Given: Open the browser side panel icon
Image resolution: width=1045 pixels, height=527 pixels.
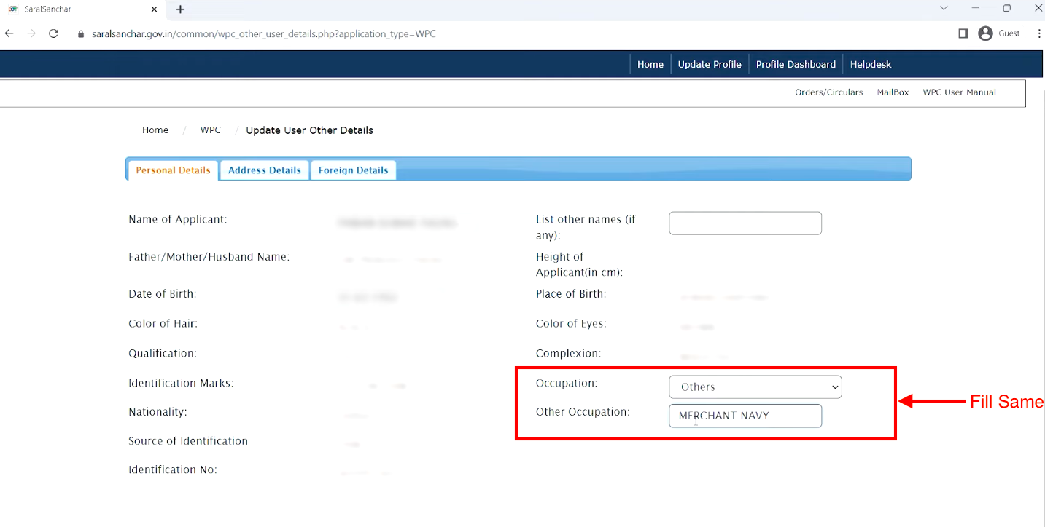Looking at the screenshot, I should click(x=963, y=33).
